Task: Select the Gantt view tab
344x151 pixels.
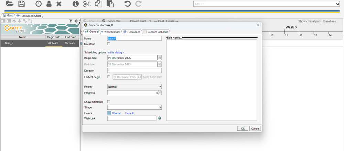Action: [x=8, y=16]
